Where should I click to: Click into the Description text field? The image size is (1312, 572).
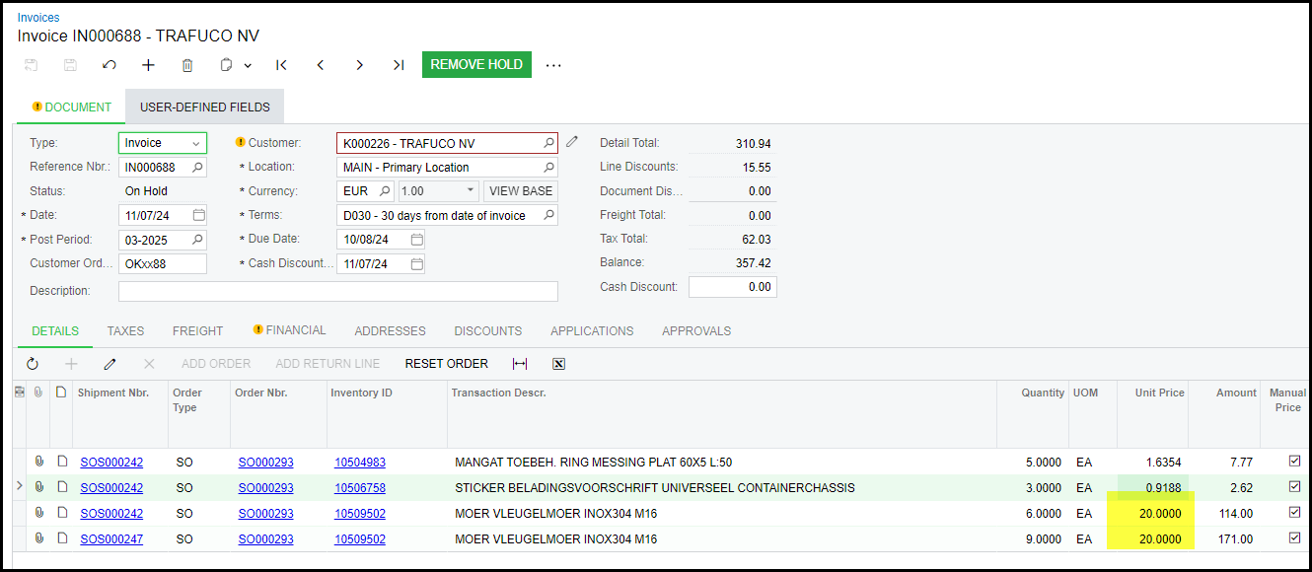click(x=337, y=291)
